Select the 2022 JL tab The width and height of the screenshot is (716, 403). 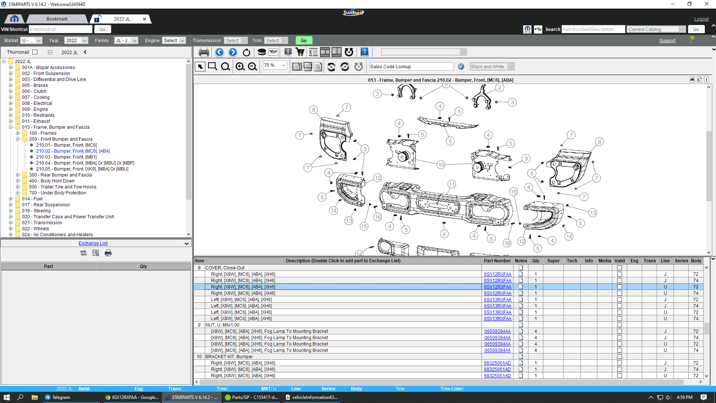click(122, 19)
